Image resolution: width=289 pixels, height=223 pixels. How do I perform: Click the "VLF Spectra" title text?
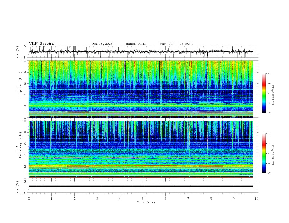(41, 44)
